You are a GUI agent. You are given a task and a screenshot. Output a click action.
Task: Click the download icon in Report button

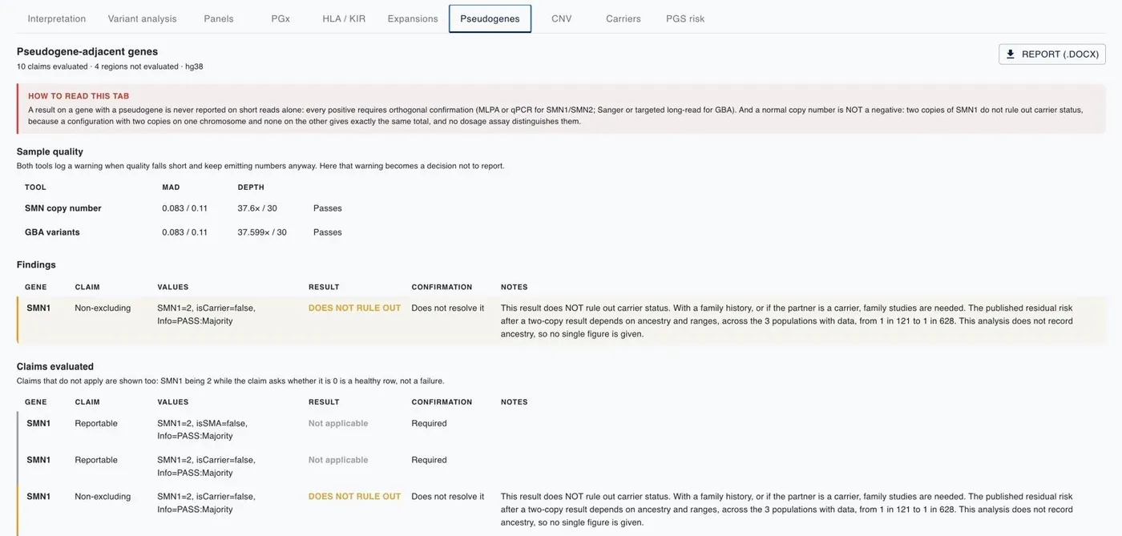[x=1011, y=54]
